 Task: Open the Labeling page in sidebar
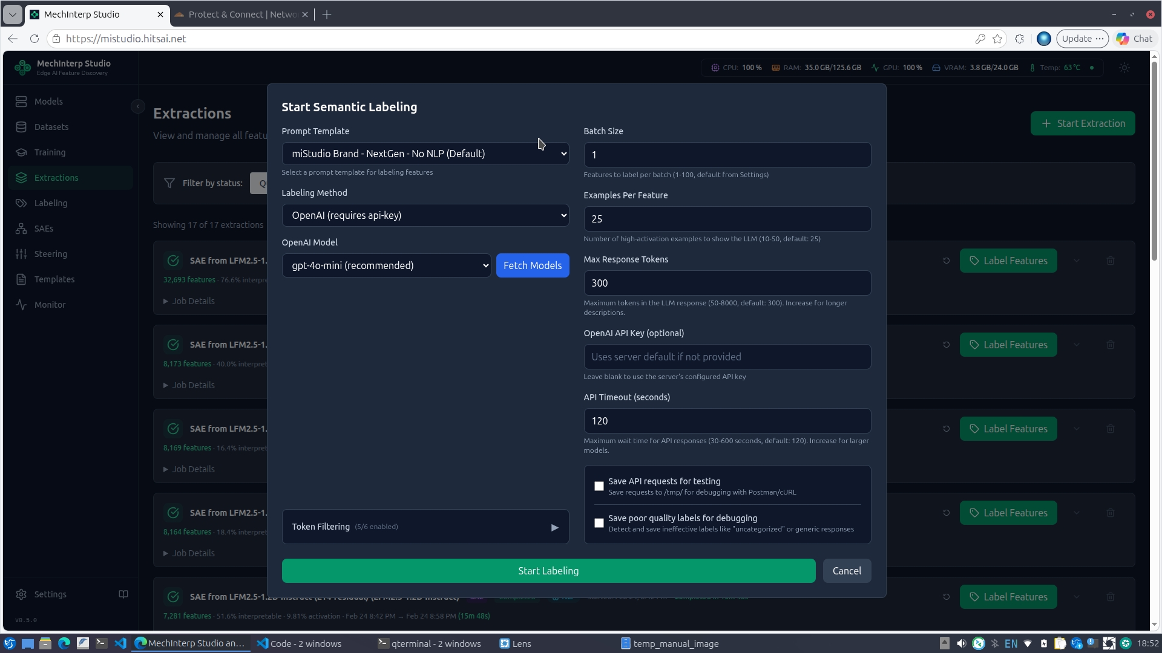tap(71, 203)
